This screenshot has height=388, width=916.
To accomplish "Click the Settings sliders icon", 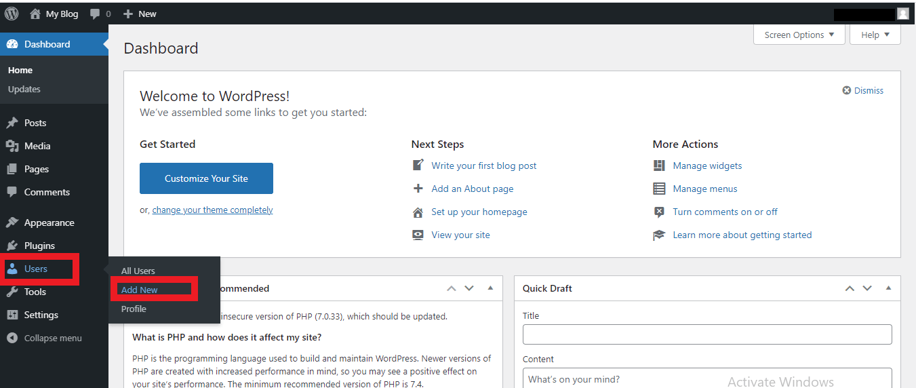I will [12, 315].
